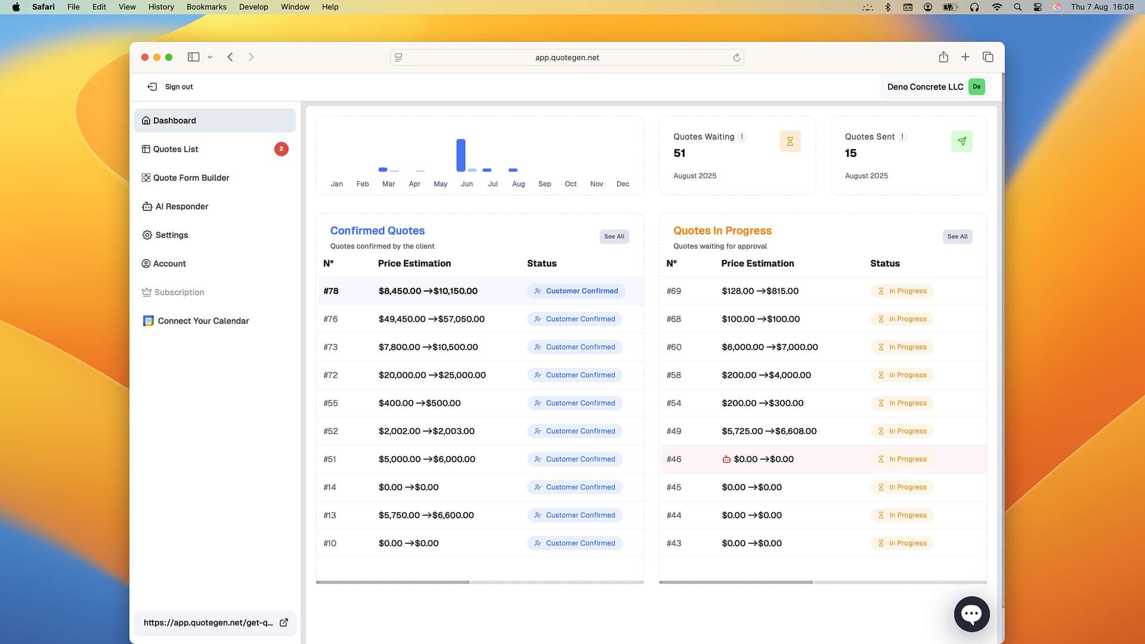Click Safari's Share icon
This screenshot has width=1145, height=644.
(x=943, y=57)
